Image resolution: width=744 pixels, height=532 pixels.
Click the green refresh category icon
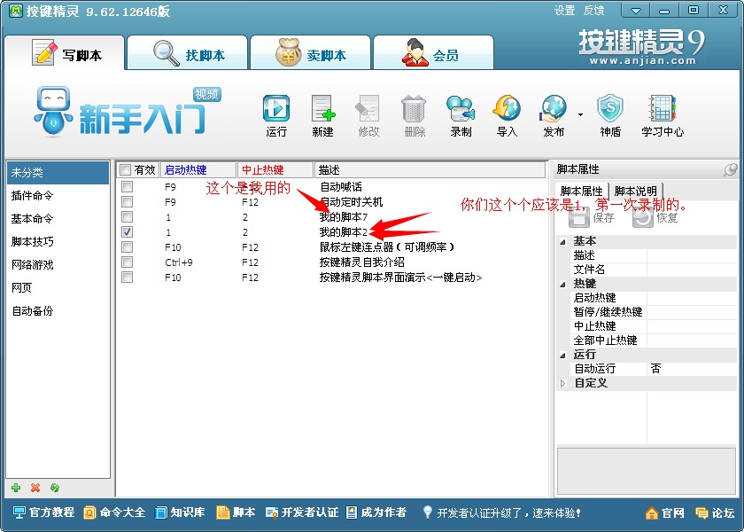(55, 488)
